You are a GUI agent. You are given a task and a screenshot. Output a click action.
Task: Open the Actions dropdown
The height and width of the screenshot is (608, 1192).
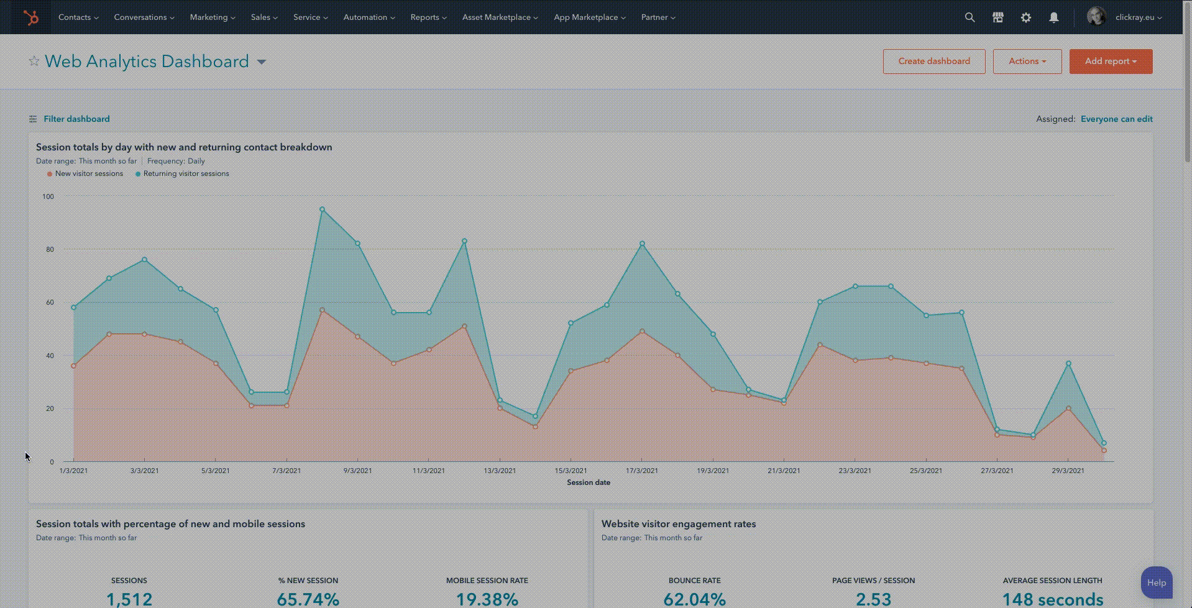coord(1027,62)
